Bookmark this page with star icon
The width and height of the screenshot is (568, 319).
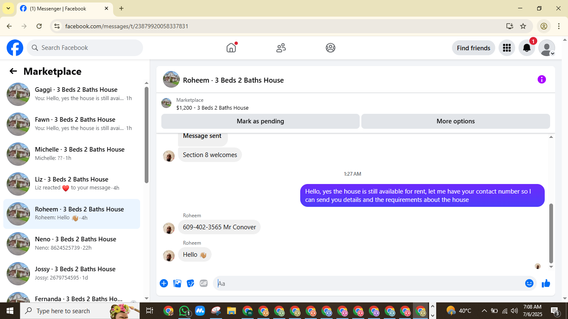pyautogui.click(x=523, y=26)
